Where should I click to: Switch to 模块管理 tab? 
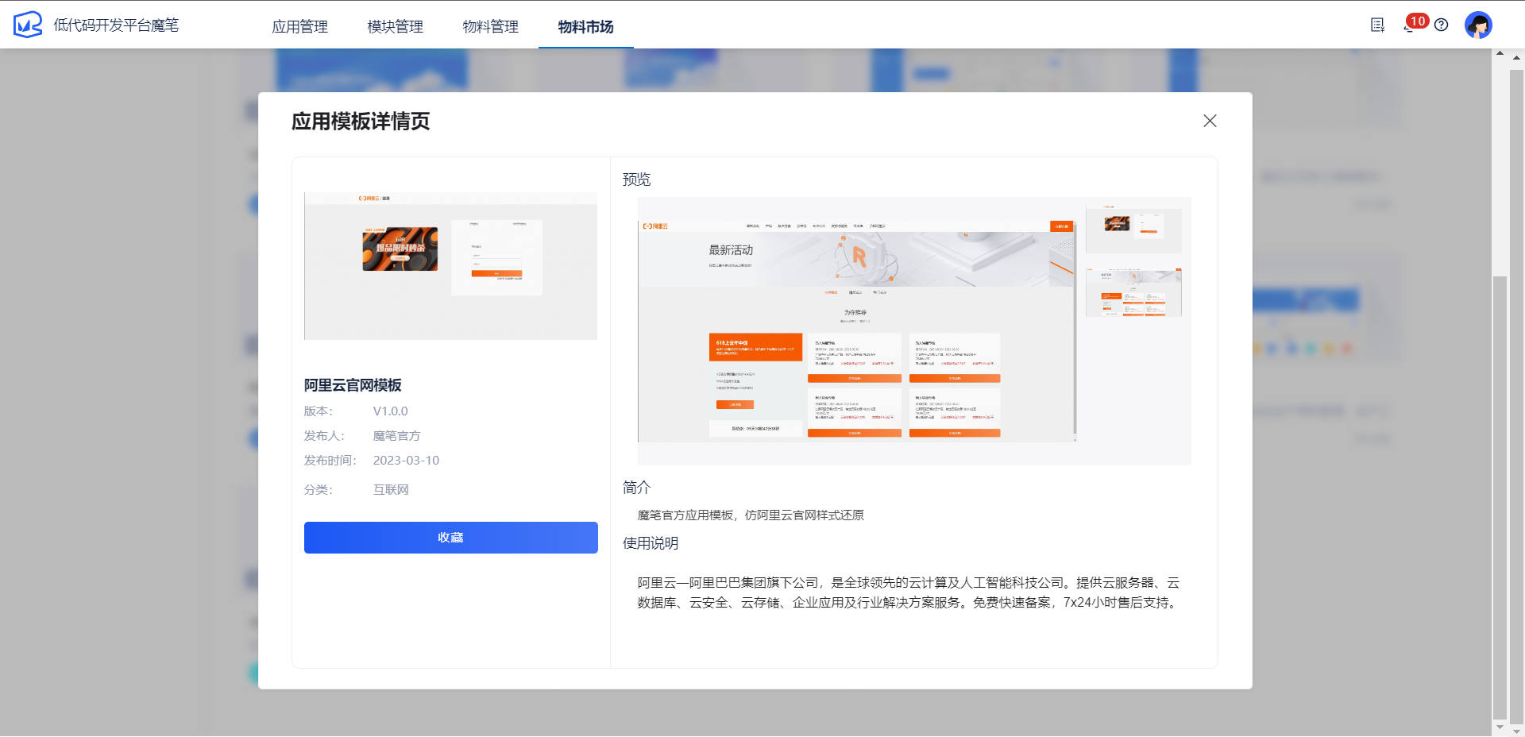pos(396,26)
